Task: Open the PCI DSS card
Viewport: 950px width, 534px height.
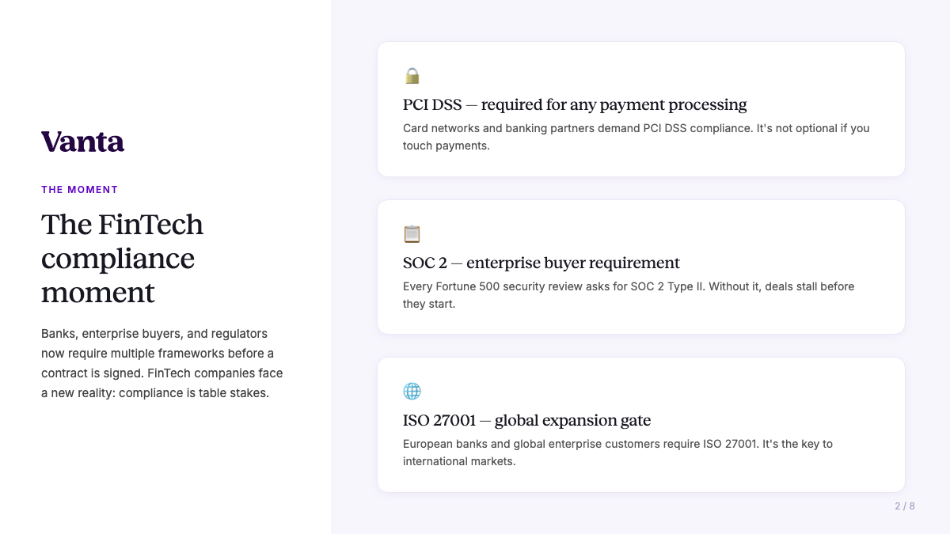Action: pos(641,109)
